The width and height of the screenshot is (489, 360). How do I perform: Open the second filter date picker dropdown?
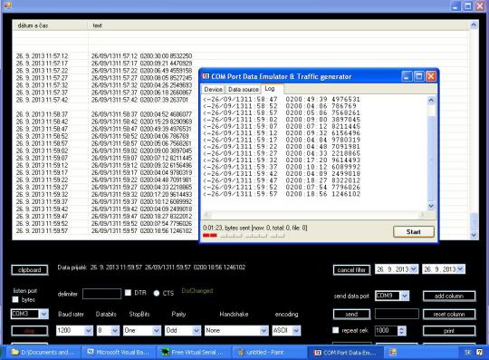(461, 269)
